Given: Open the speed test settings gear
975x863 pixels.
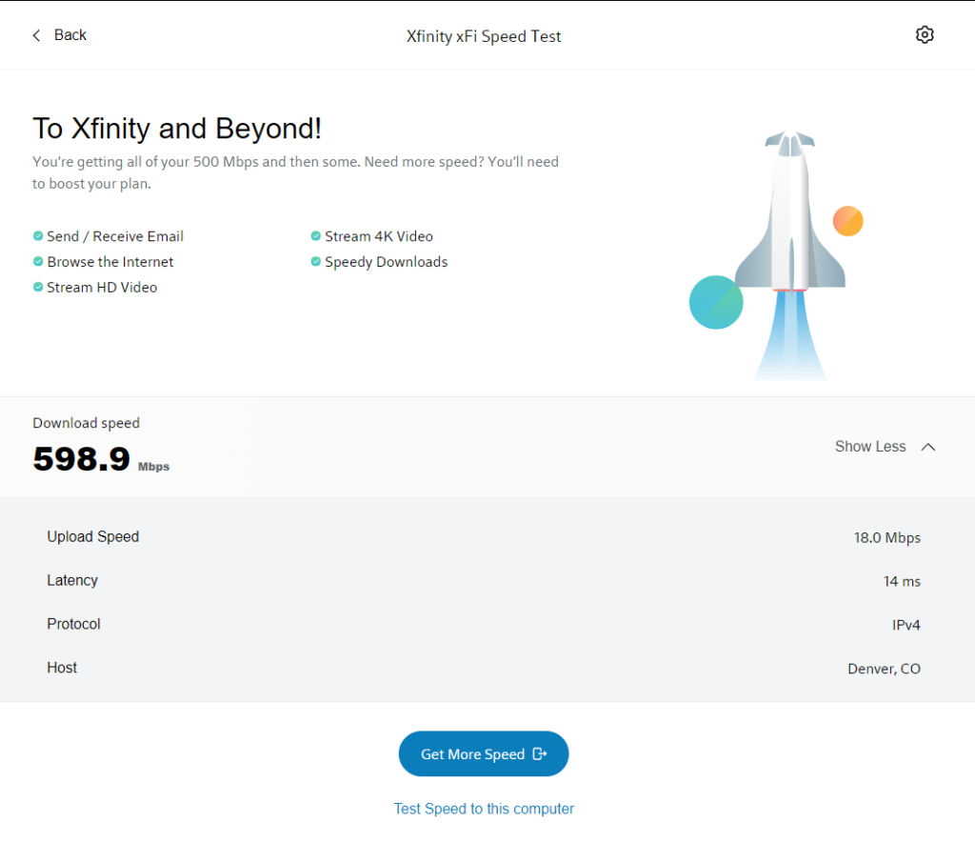Looking at the screenshot, I should click(924, 34).
